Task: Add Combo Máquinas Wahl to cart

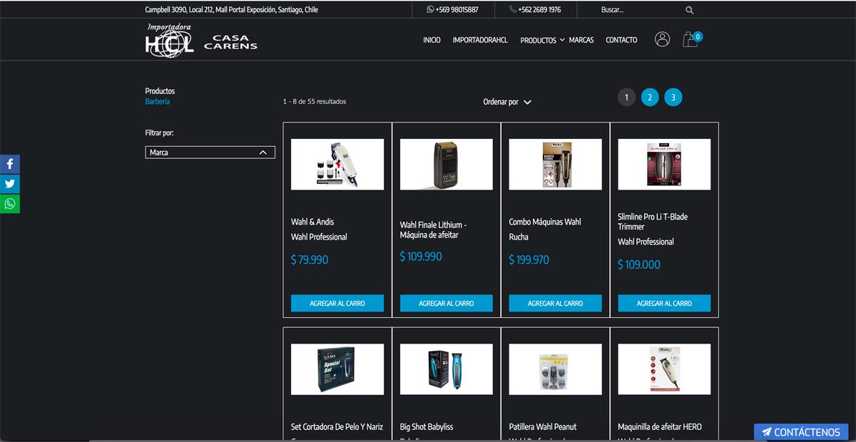Action: tap(555, 303)
